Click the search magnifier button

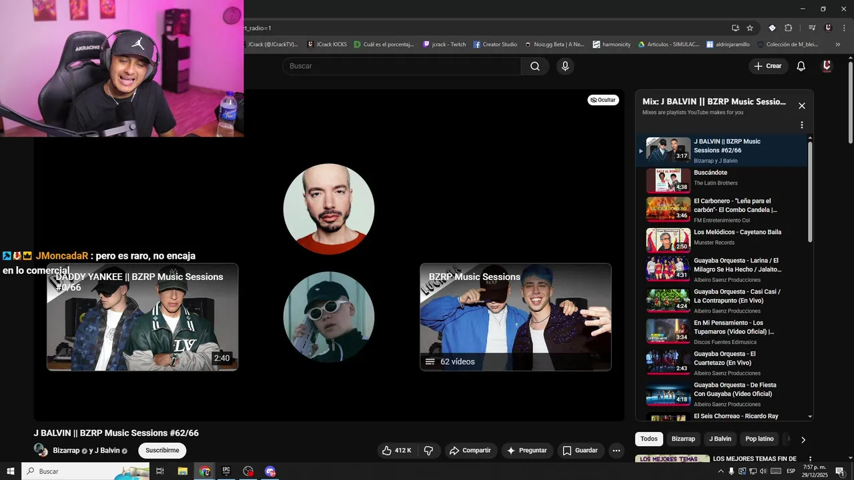coord(535,66)
